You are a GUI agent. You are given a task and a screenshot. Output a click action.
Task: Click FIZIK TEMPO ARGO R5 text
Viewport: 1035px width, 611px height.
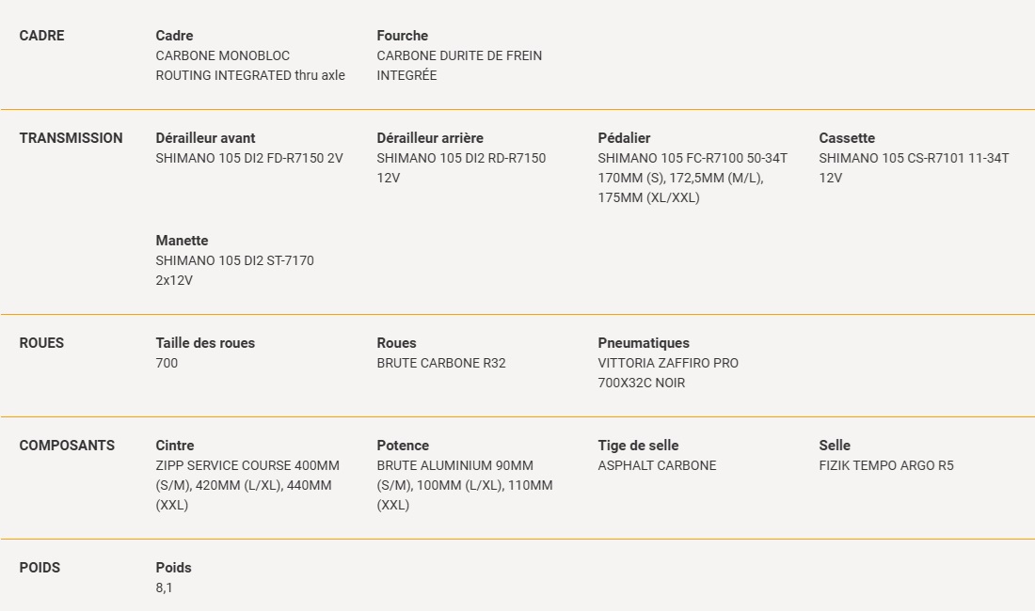pyautogui.click(x=885, y=465)
